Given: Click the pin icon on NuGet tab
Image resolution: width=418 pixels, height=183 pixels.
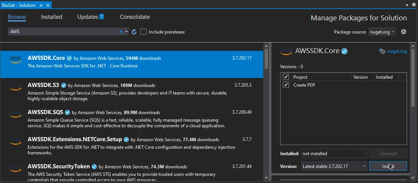Looking at the screenshot, I should 41,5.
